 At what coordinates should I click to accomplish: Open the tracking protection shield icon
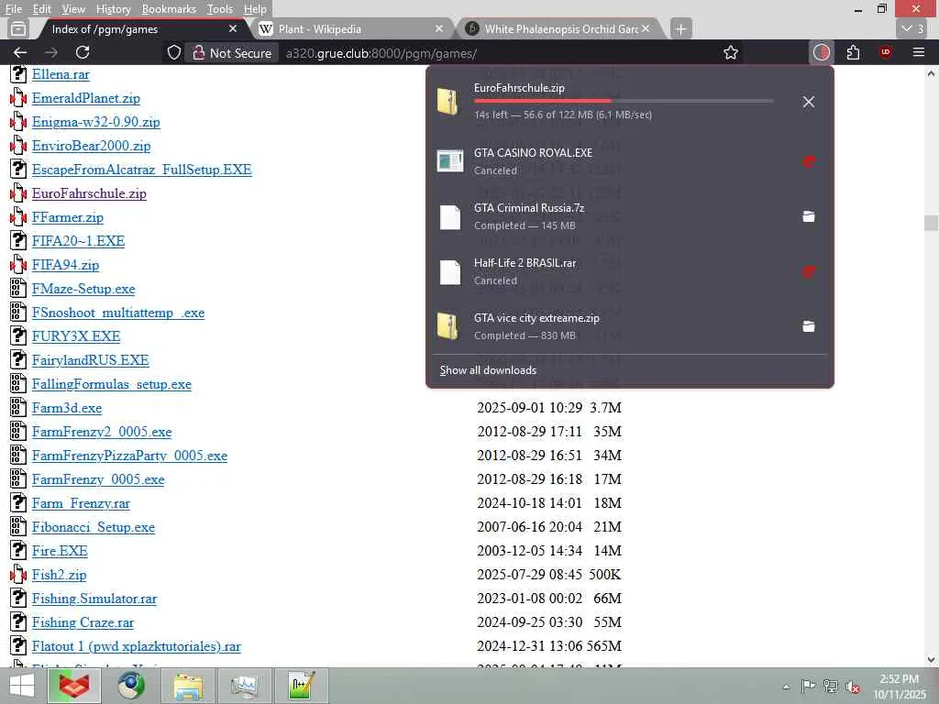pos(173,52)
